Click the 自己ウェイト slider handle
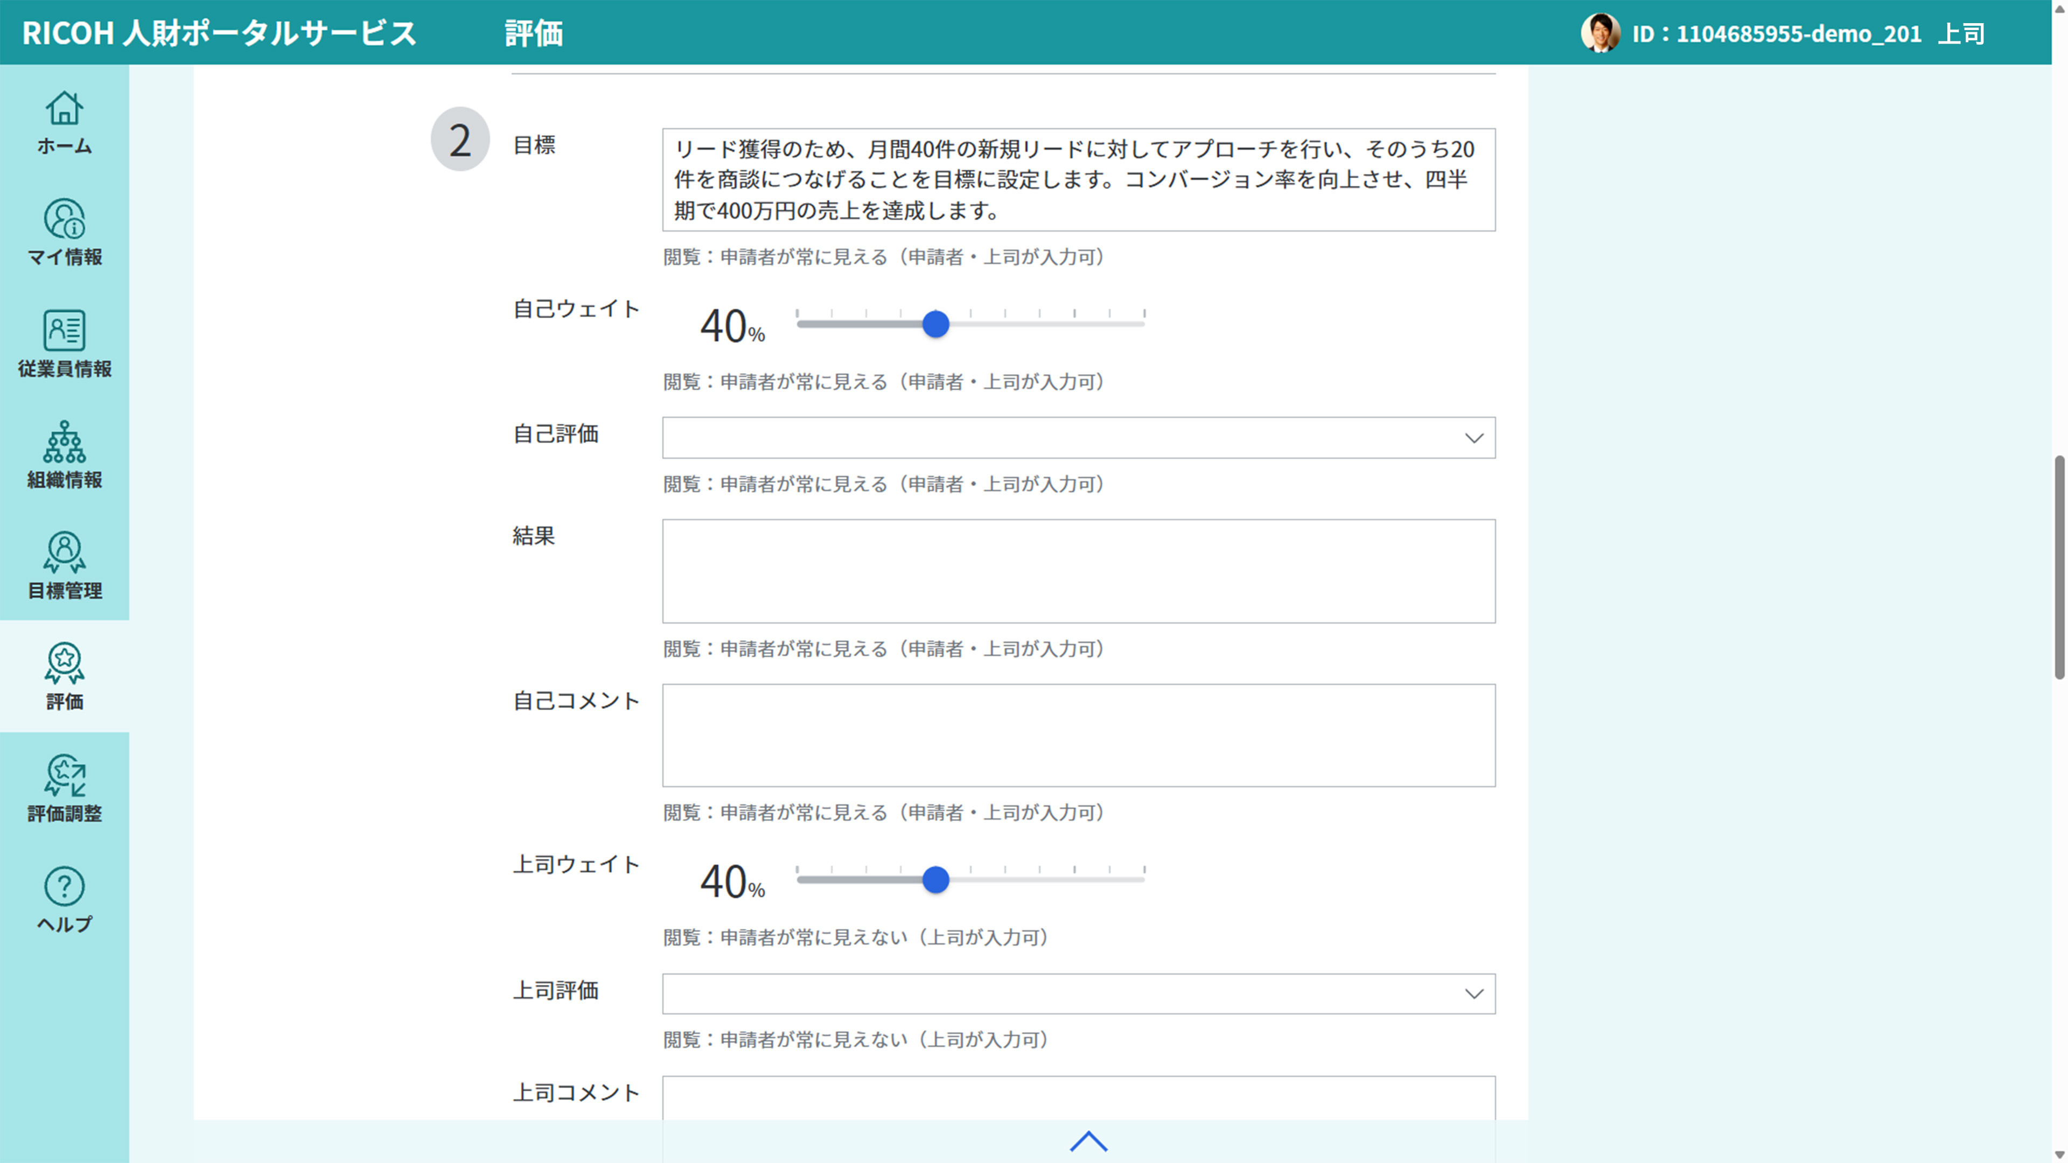Screen dimensions: 2068x1163 935,324
